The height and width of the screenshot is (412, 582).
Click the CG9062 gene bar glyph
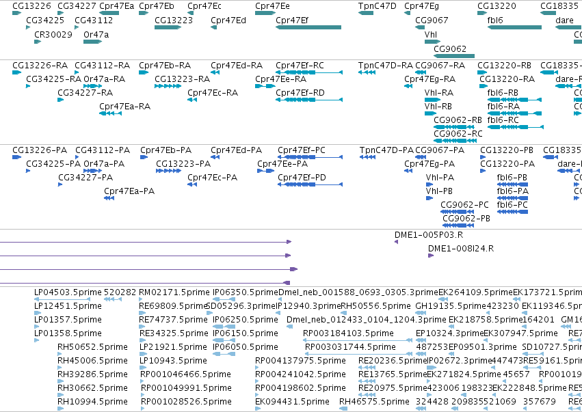click(454, 56)
